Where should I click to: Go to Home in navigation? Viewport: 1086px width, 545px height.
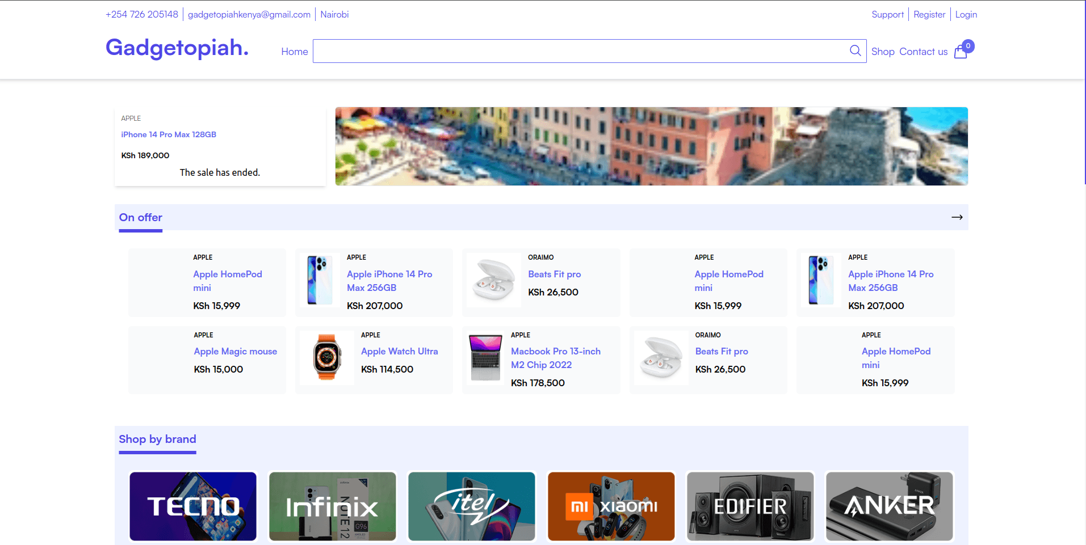295,52
